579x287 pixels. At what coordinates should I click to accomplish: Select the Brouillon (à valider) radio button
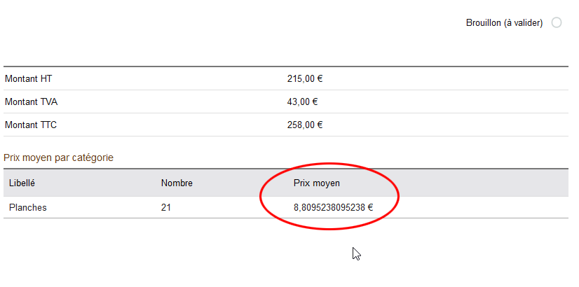click(557, 23)
